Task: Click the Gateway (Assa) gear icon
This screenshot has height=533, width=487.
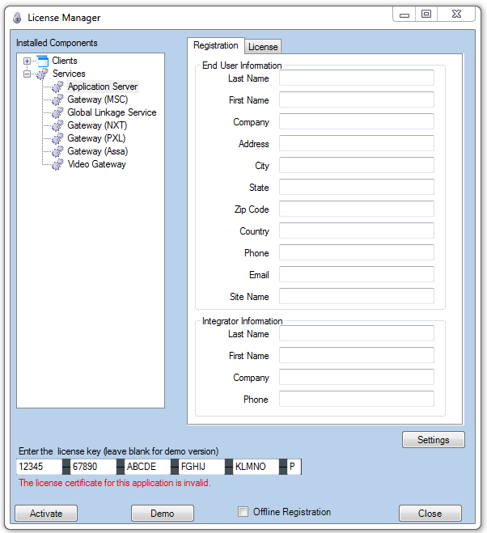Action: click(x=57, y=152)
